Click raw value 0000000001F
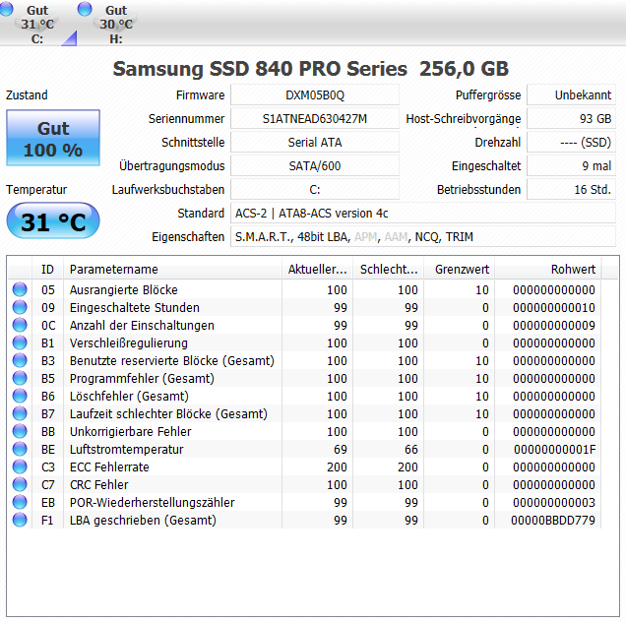This screenshot has height=622, width=626. coord(554,450)
